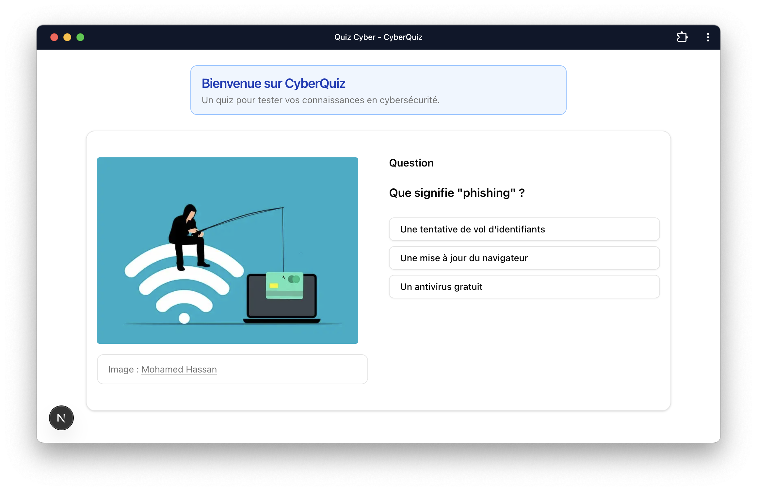
Task: Click the green maximize window button
Action: pos(80,37)
